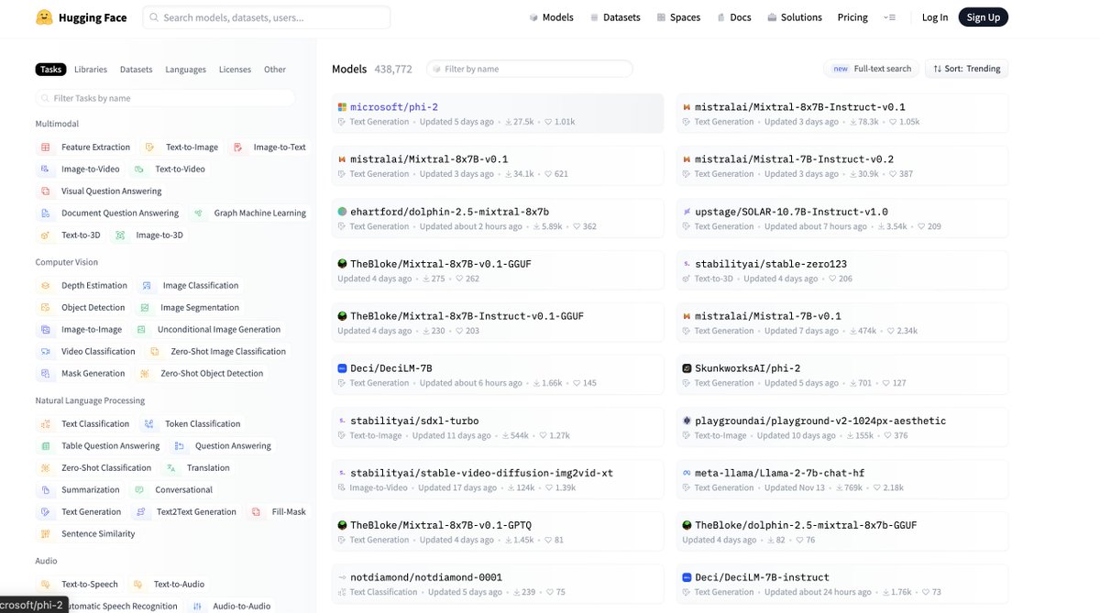Click the top search models, datasets, users field
Viewport: 1100px width, 613px height.
(267, 17)
